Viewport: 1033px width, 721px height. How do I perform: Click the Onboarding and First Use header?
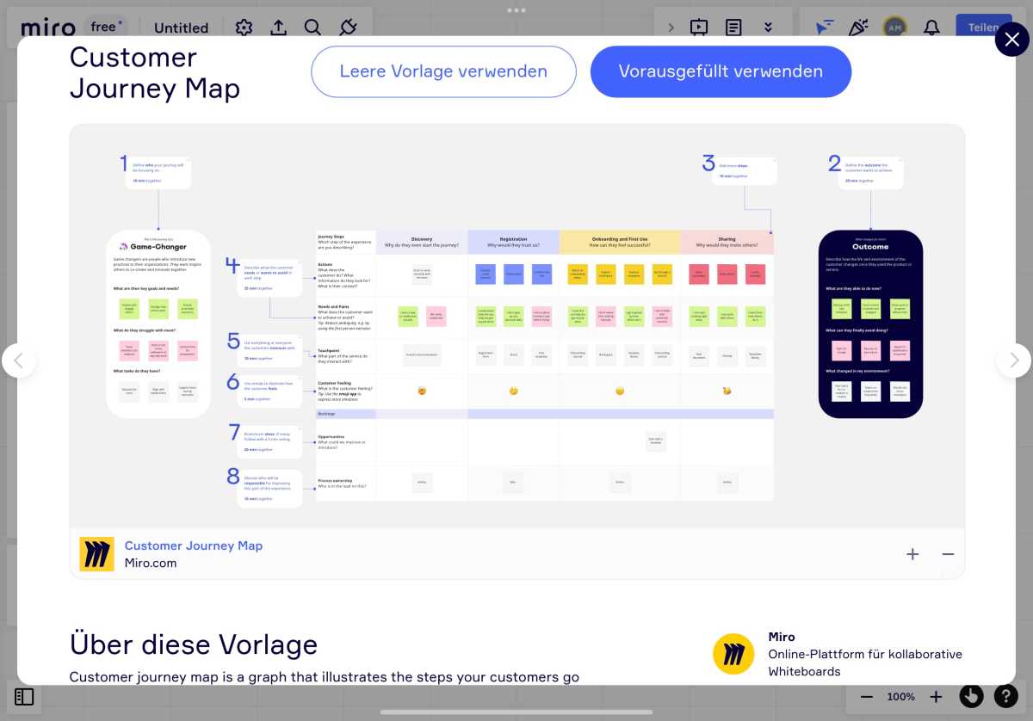tap(620, 242)
